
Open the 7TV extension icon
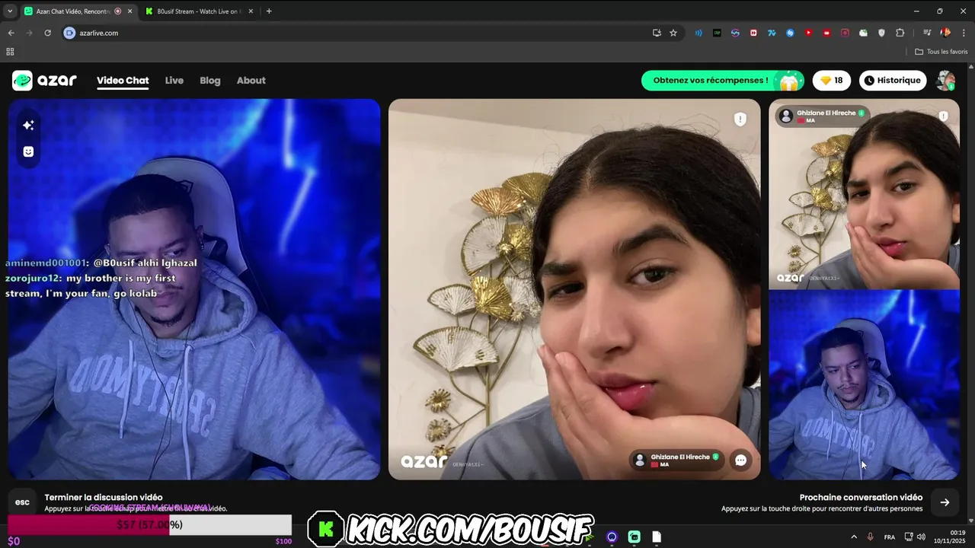(772, 33)
